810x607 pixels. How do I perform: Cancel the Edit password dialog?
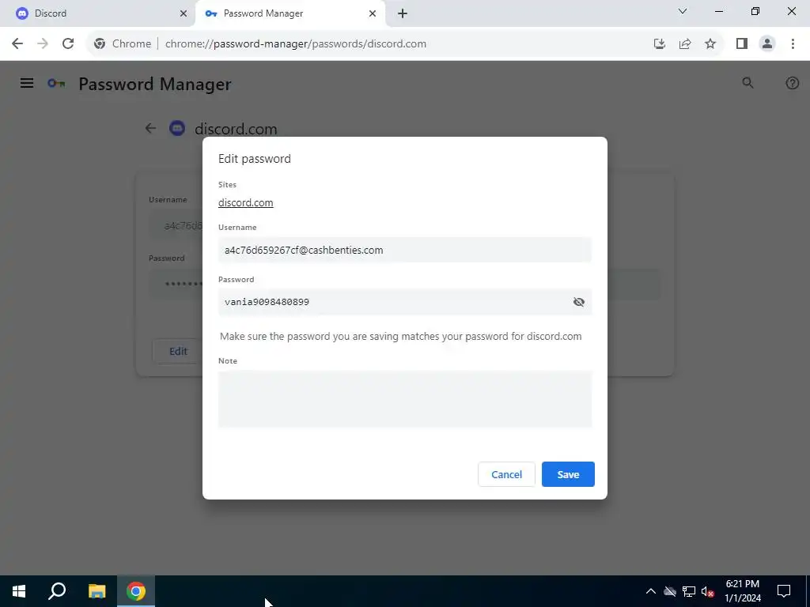(506, 474)
